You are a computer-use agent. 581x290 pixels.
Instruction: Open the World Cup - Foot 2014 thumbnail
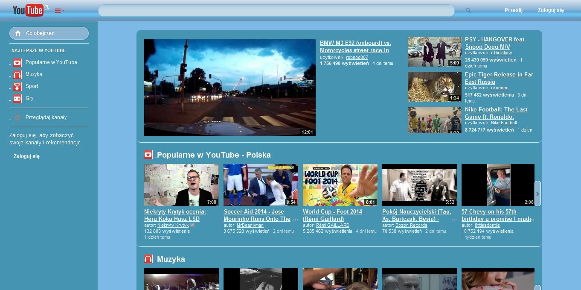pos(340,185)
